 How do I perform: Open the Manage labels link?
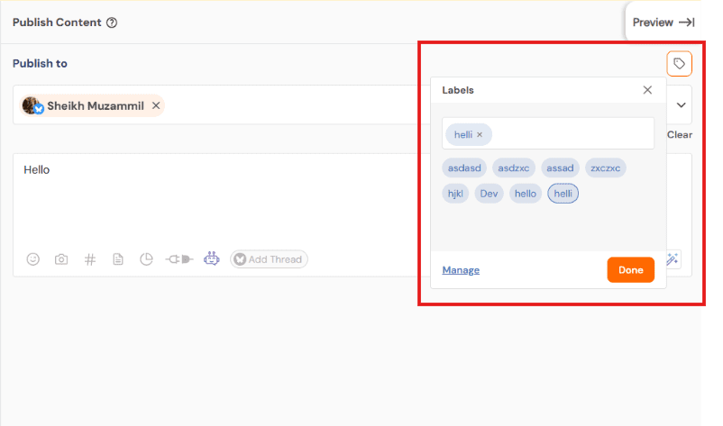pyautogui.click(x=461, y=270)
